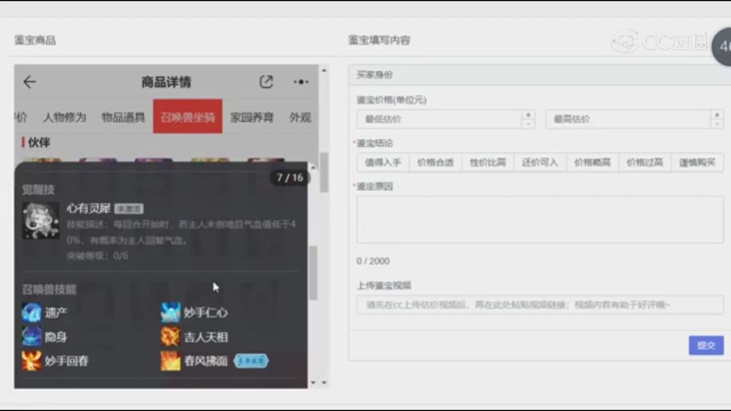Select the 召唤兽坐骑 tab
Image resolution: width=731 pixels, height=411 pixels.
[187, 116]
